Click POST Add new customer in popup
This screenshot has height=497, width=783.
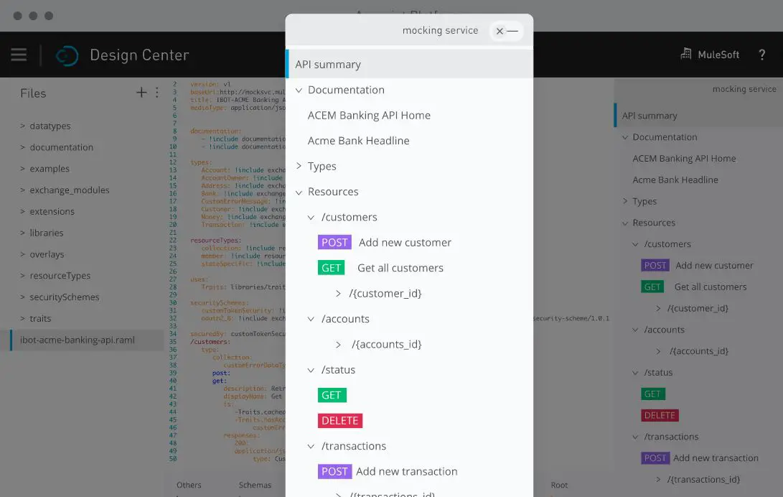pos(385,242)
